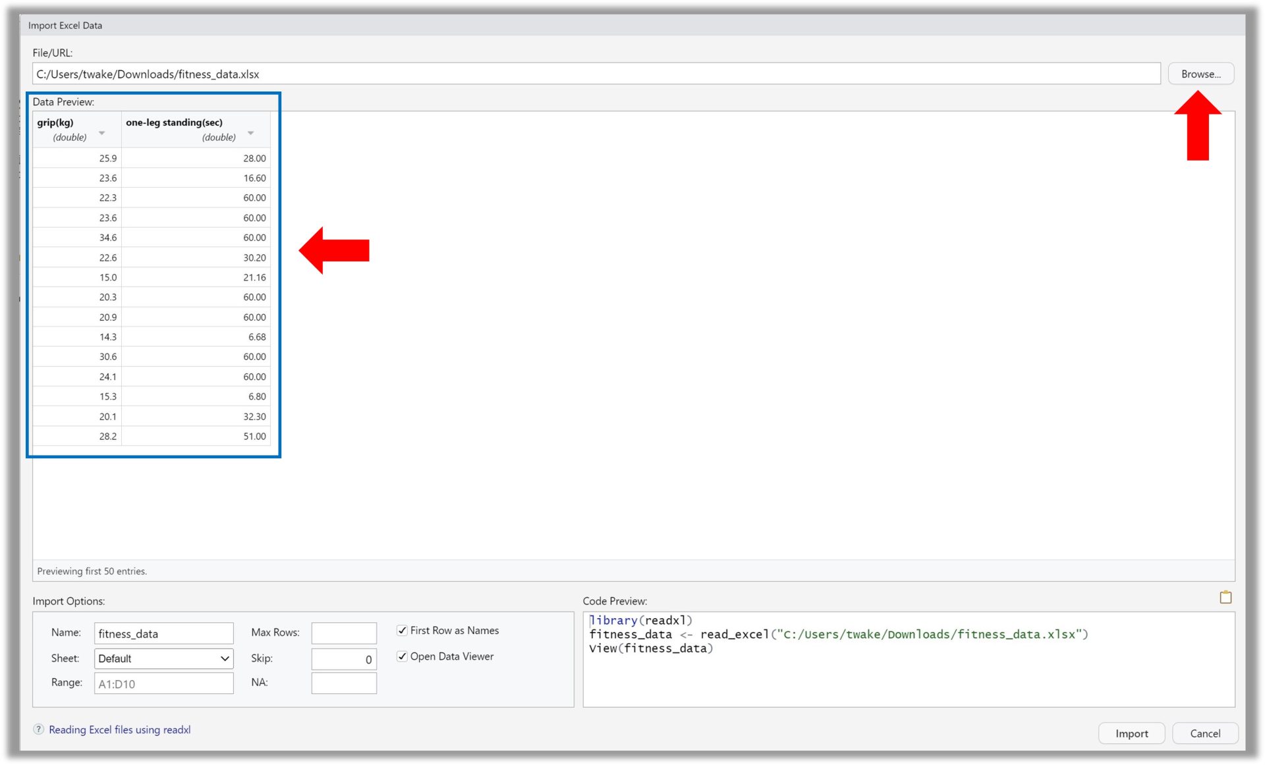Copy the Code Preview with the clipboard icon

1226,597
